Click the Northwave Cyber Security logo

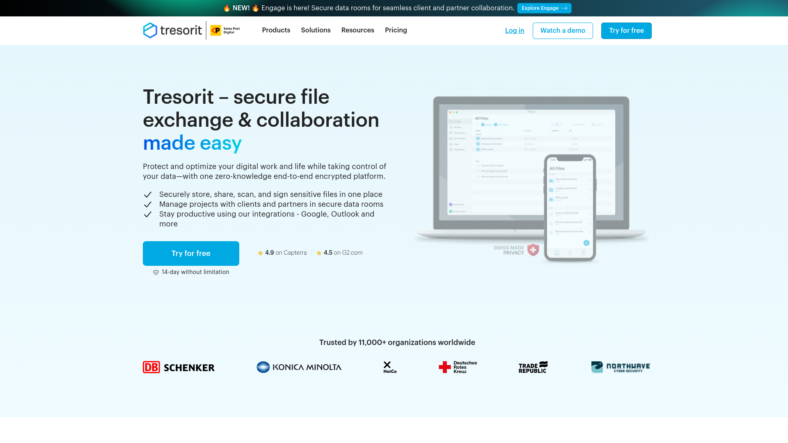[620, 367]
